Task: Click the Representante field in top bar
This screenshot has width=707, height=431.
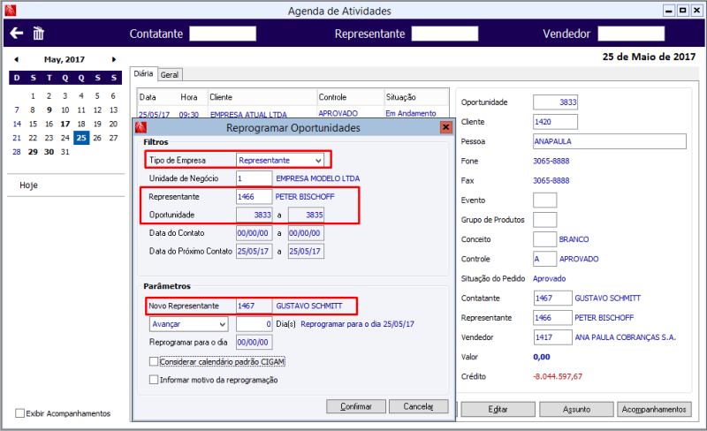Action: [x=445, y=34]
